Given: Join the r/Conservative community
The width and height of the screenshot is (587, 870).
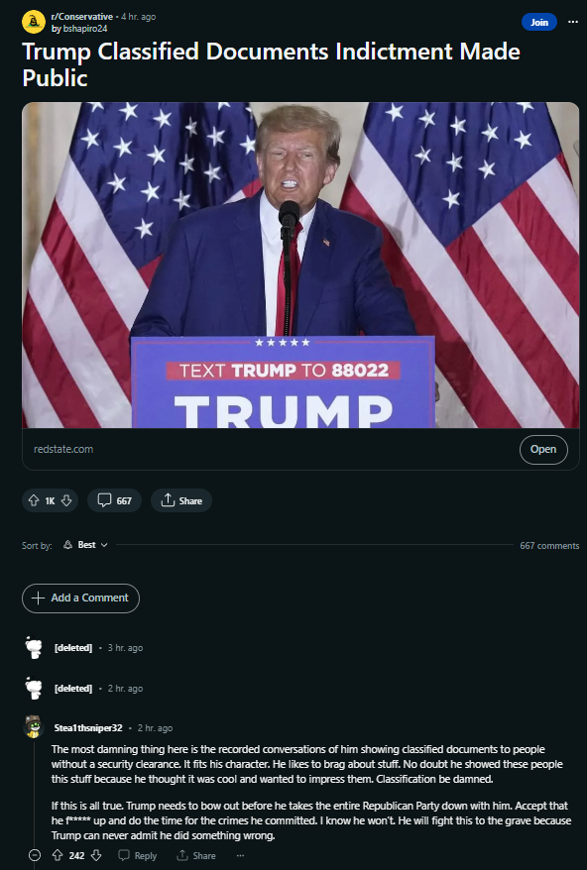Looking at the screenshot, I should point(539,22).
